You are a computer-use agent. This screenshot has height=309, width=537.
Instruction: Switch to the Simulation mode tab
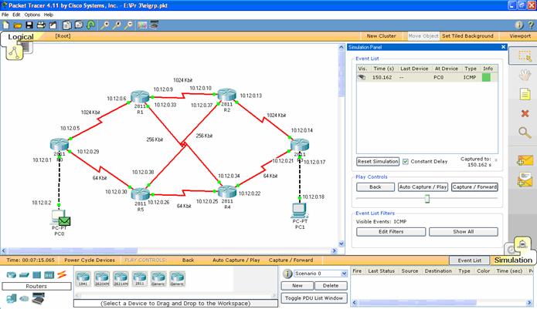[x=513, y=260]
